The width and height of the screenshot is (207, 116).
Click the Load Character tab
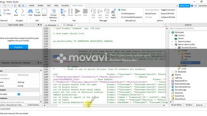[x=34, y=105]
